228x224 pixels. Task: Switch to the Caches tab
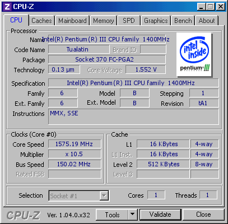pos(41,21)
